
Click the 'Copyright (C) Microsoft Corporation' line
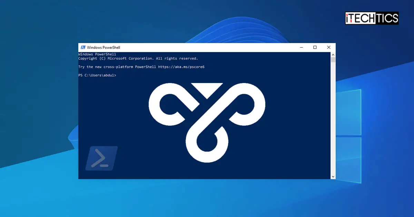tap(138, 59)
